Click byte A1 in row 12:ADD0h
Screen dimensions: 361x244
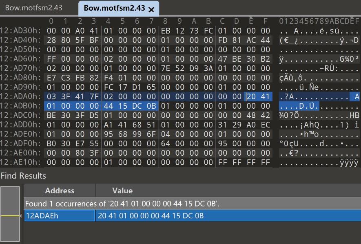pyautogui.click(x=109, y=125)
